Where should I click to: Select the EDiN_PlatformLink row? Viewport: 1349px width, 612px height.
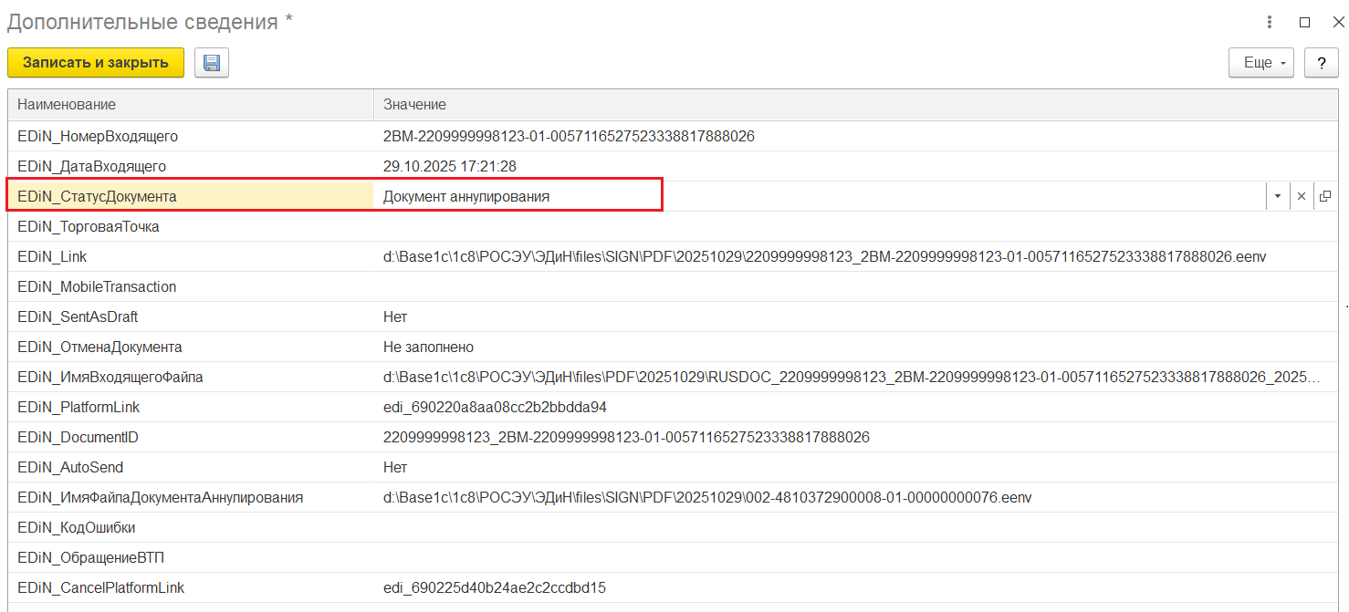78,407
